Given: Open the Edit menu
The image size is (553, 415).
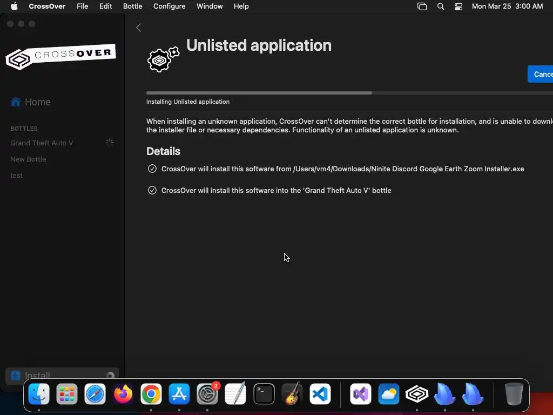Looking at the screenshot, I should point(105,6).
